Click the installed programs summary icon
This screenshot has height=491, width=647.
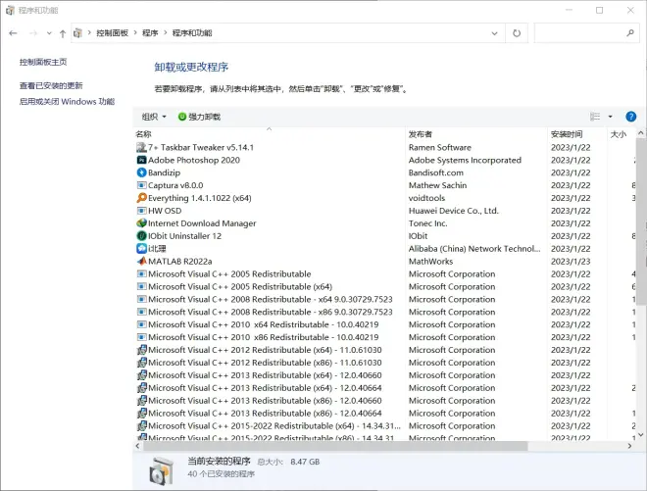tap(161, 470)
